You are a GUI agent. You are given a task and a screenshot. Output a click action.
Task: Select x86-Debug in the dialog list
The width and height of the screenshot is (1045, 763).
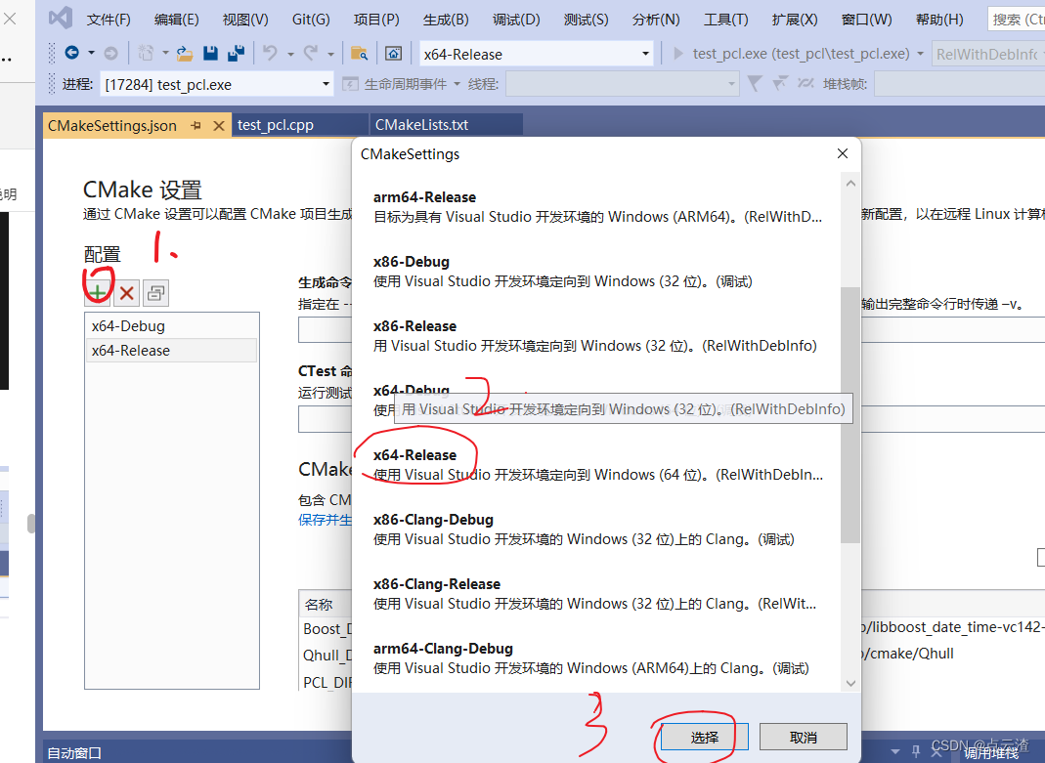[597, 271]
